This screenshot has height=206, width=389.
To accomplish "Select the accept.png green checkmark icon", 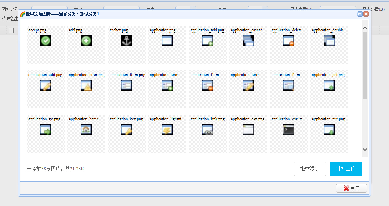I will pyautogui.click(x=46, y=41).
